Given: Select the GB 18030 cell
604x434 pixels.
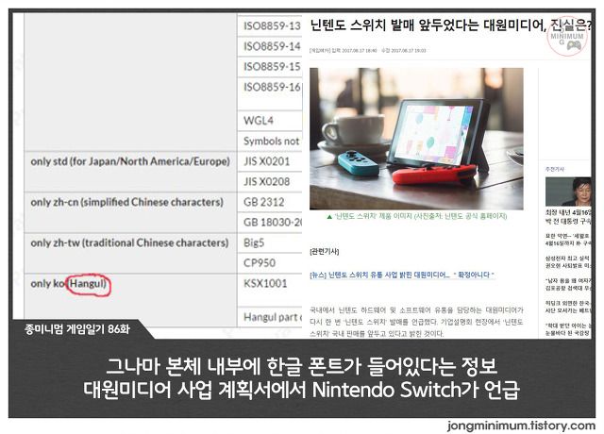Looking at the screenshot, I should [270, 223].
